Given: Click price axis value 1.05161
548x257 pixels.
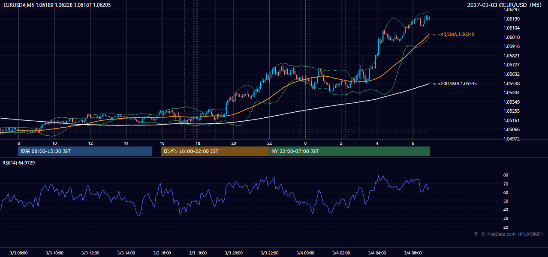Looking at the screenshot, I should click(x=511, y=120).
